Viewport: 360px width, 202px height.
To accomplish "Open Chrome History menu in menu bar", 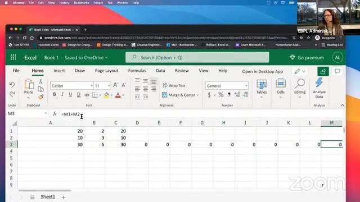I will point(64,3).
